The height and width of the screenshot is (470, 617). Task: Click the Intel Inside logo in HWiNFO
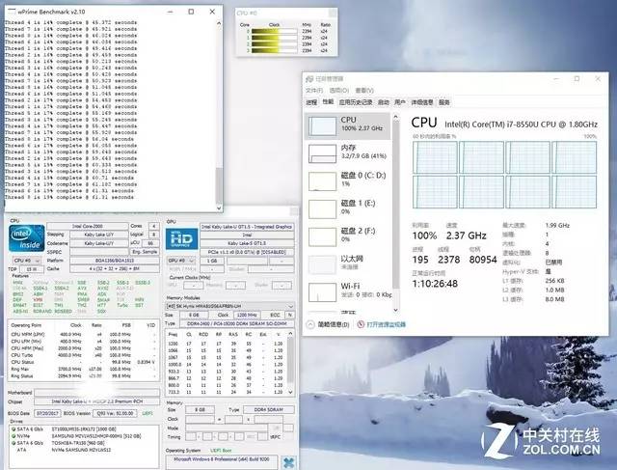(x=26, y=238)
